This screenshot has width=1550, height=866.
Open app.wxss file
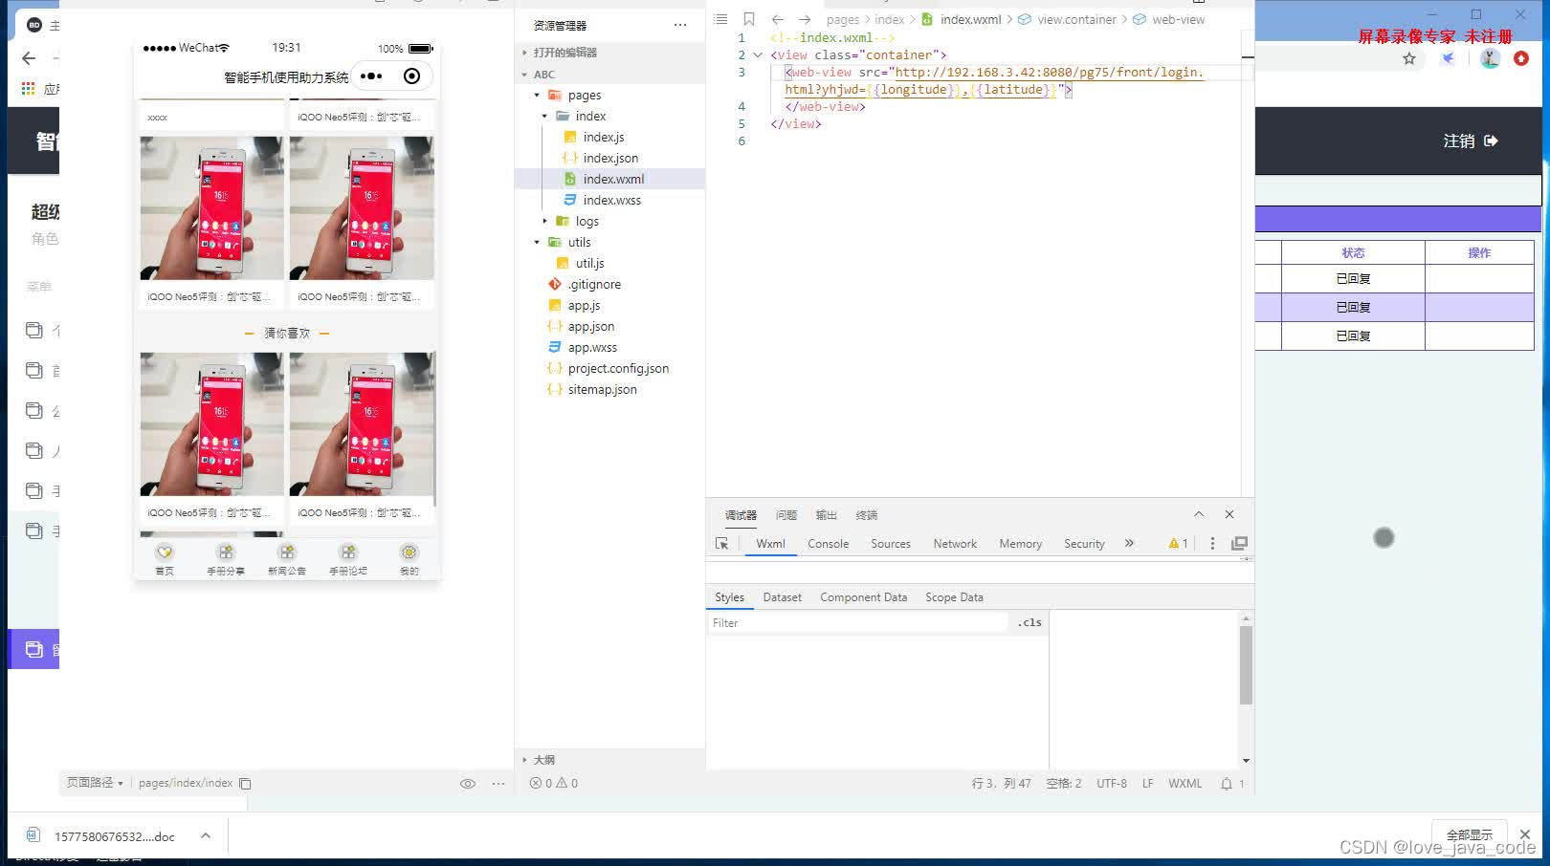pos(592,348)
